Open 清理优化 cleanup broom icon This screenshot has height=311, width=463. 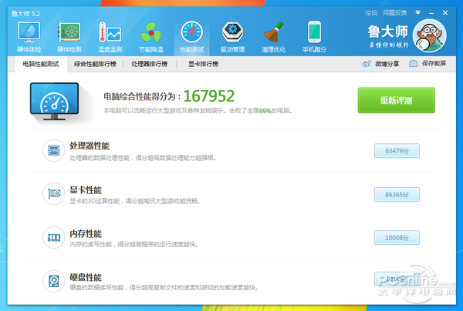tap(273, 32)
